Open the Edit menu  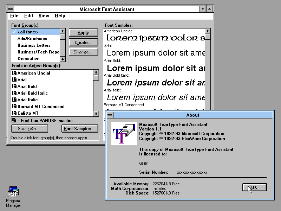pyautogui.click(x=29, y=16)
